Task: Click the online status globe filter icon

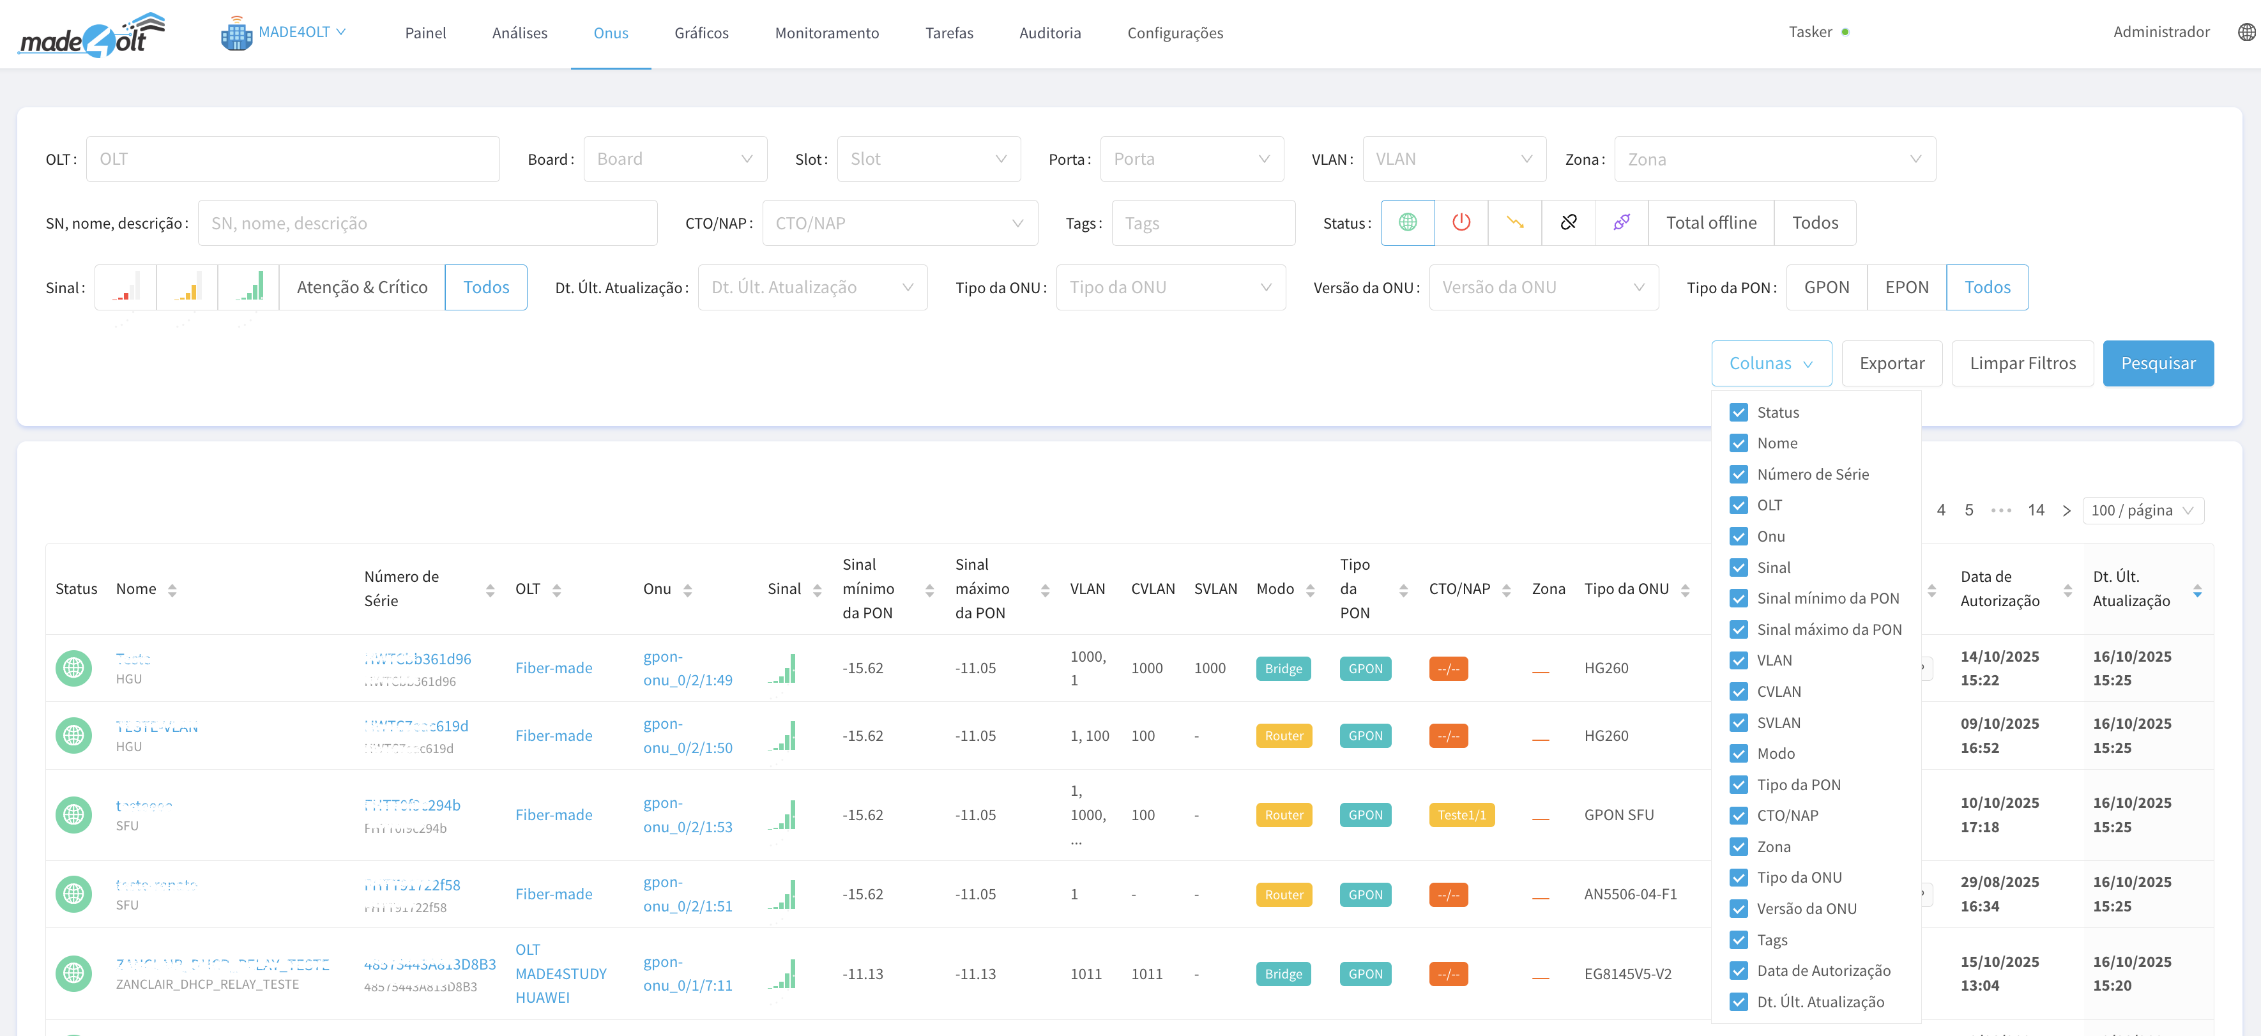Action: pos(1407,223)
